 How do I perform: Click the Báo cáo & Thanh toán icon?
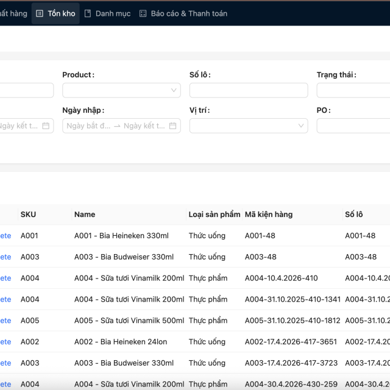coord(143,13)
